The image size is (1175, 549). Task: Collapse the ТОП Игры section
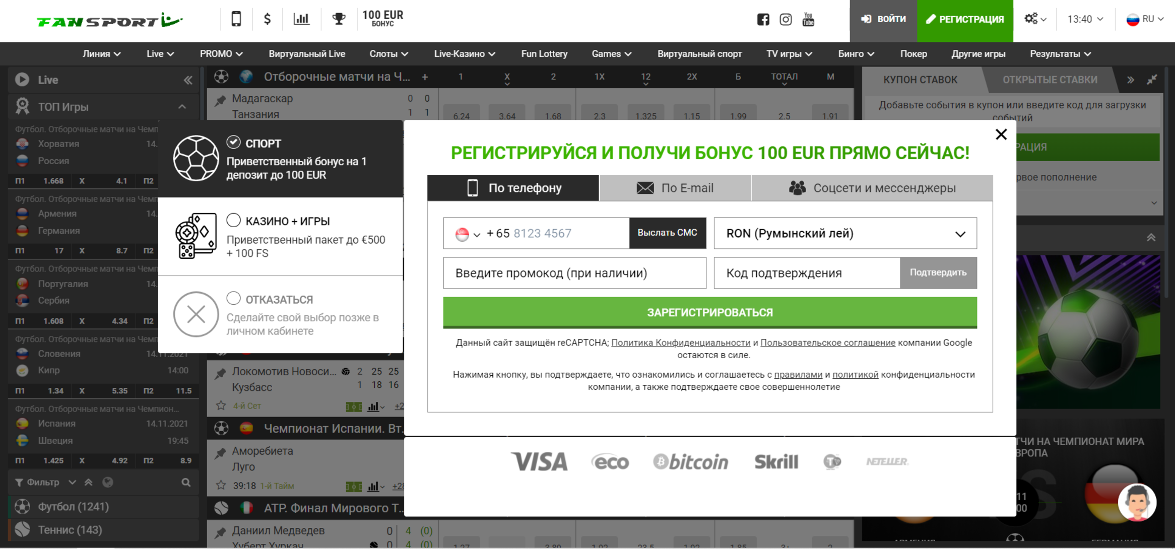coord(182,107)
